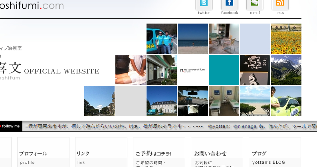Select the mountain landscape thumbnail
317x167 pixels.
(286, 70)
